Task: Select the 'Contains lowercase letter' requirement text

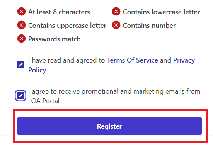Action: pyautogui.click(x=161, y=12)
